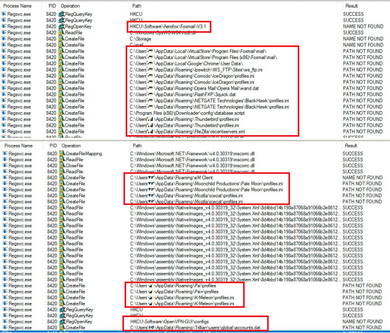This screenshot has height=333, width=390.
Task: Select the Roaming\Psi+\profiles path
Action: pyautogui.click(x=174, y=291)
